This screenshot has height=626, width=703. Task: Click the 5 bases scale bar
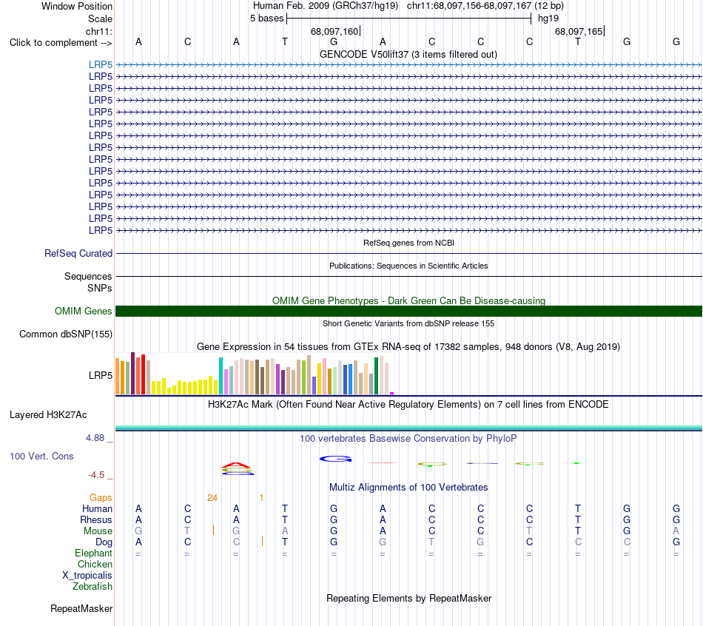[x=409, y=18]
